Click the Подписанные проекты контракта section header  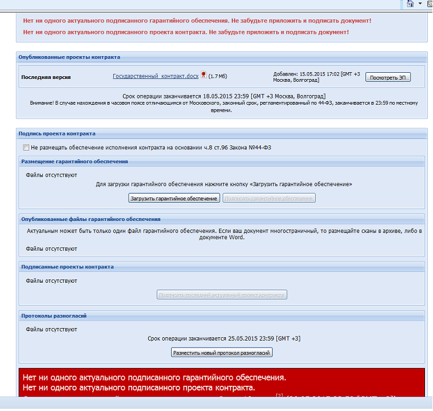[67, 267]
